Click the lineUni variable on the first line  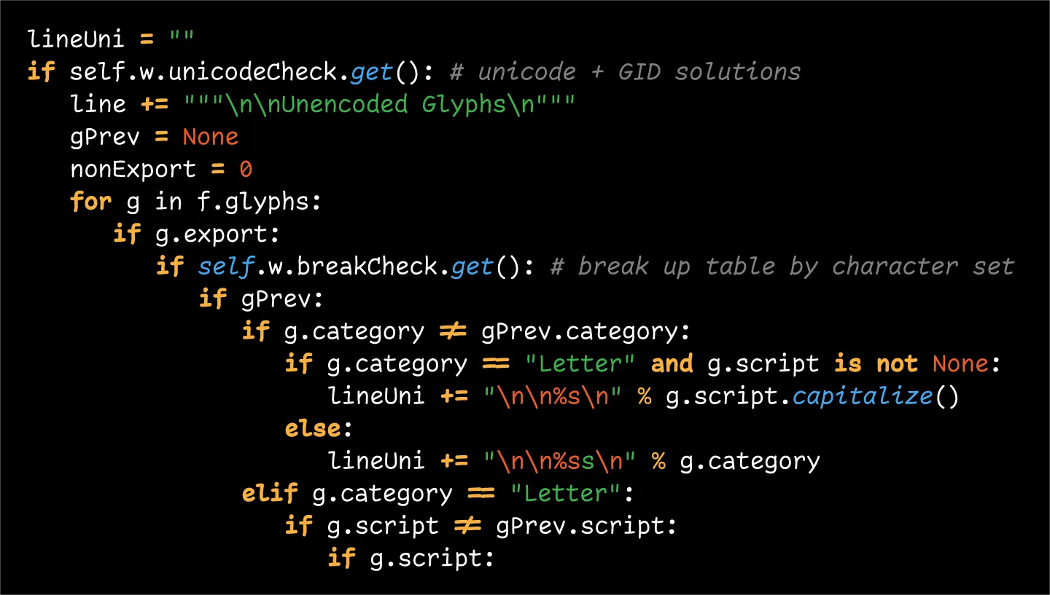[76, 39]
